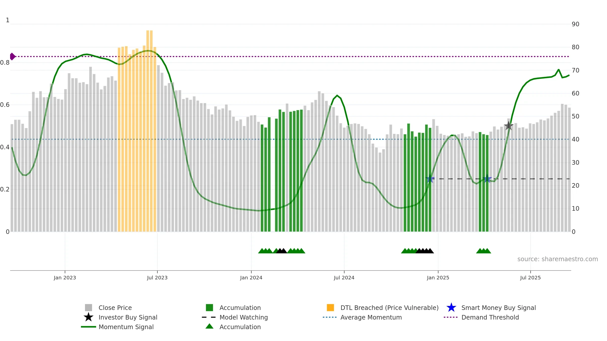Click the blue Smart Money Buy Signal star

click(451, 307)
